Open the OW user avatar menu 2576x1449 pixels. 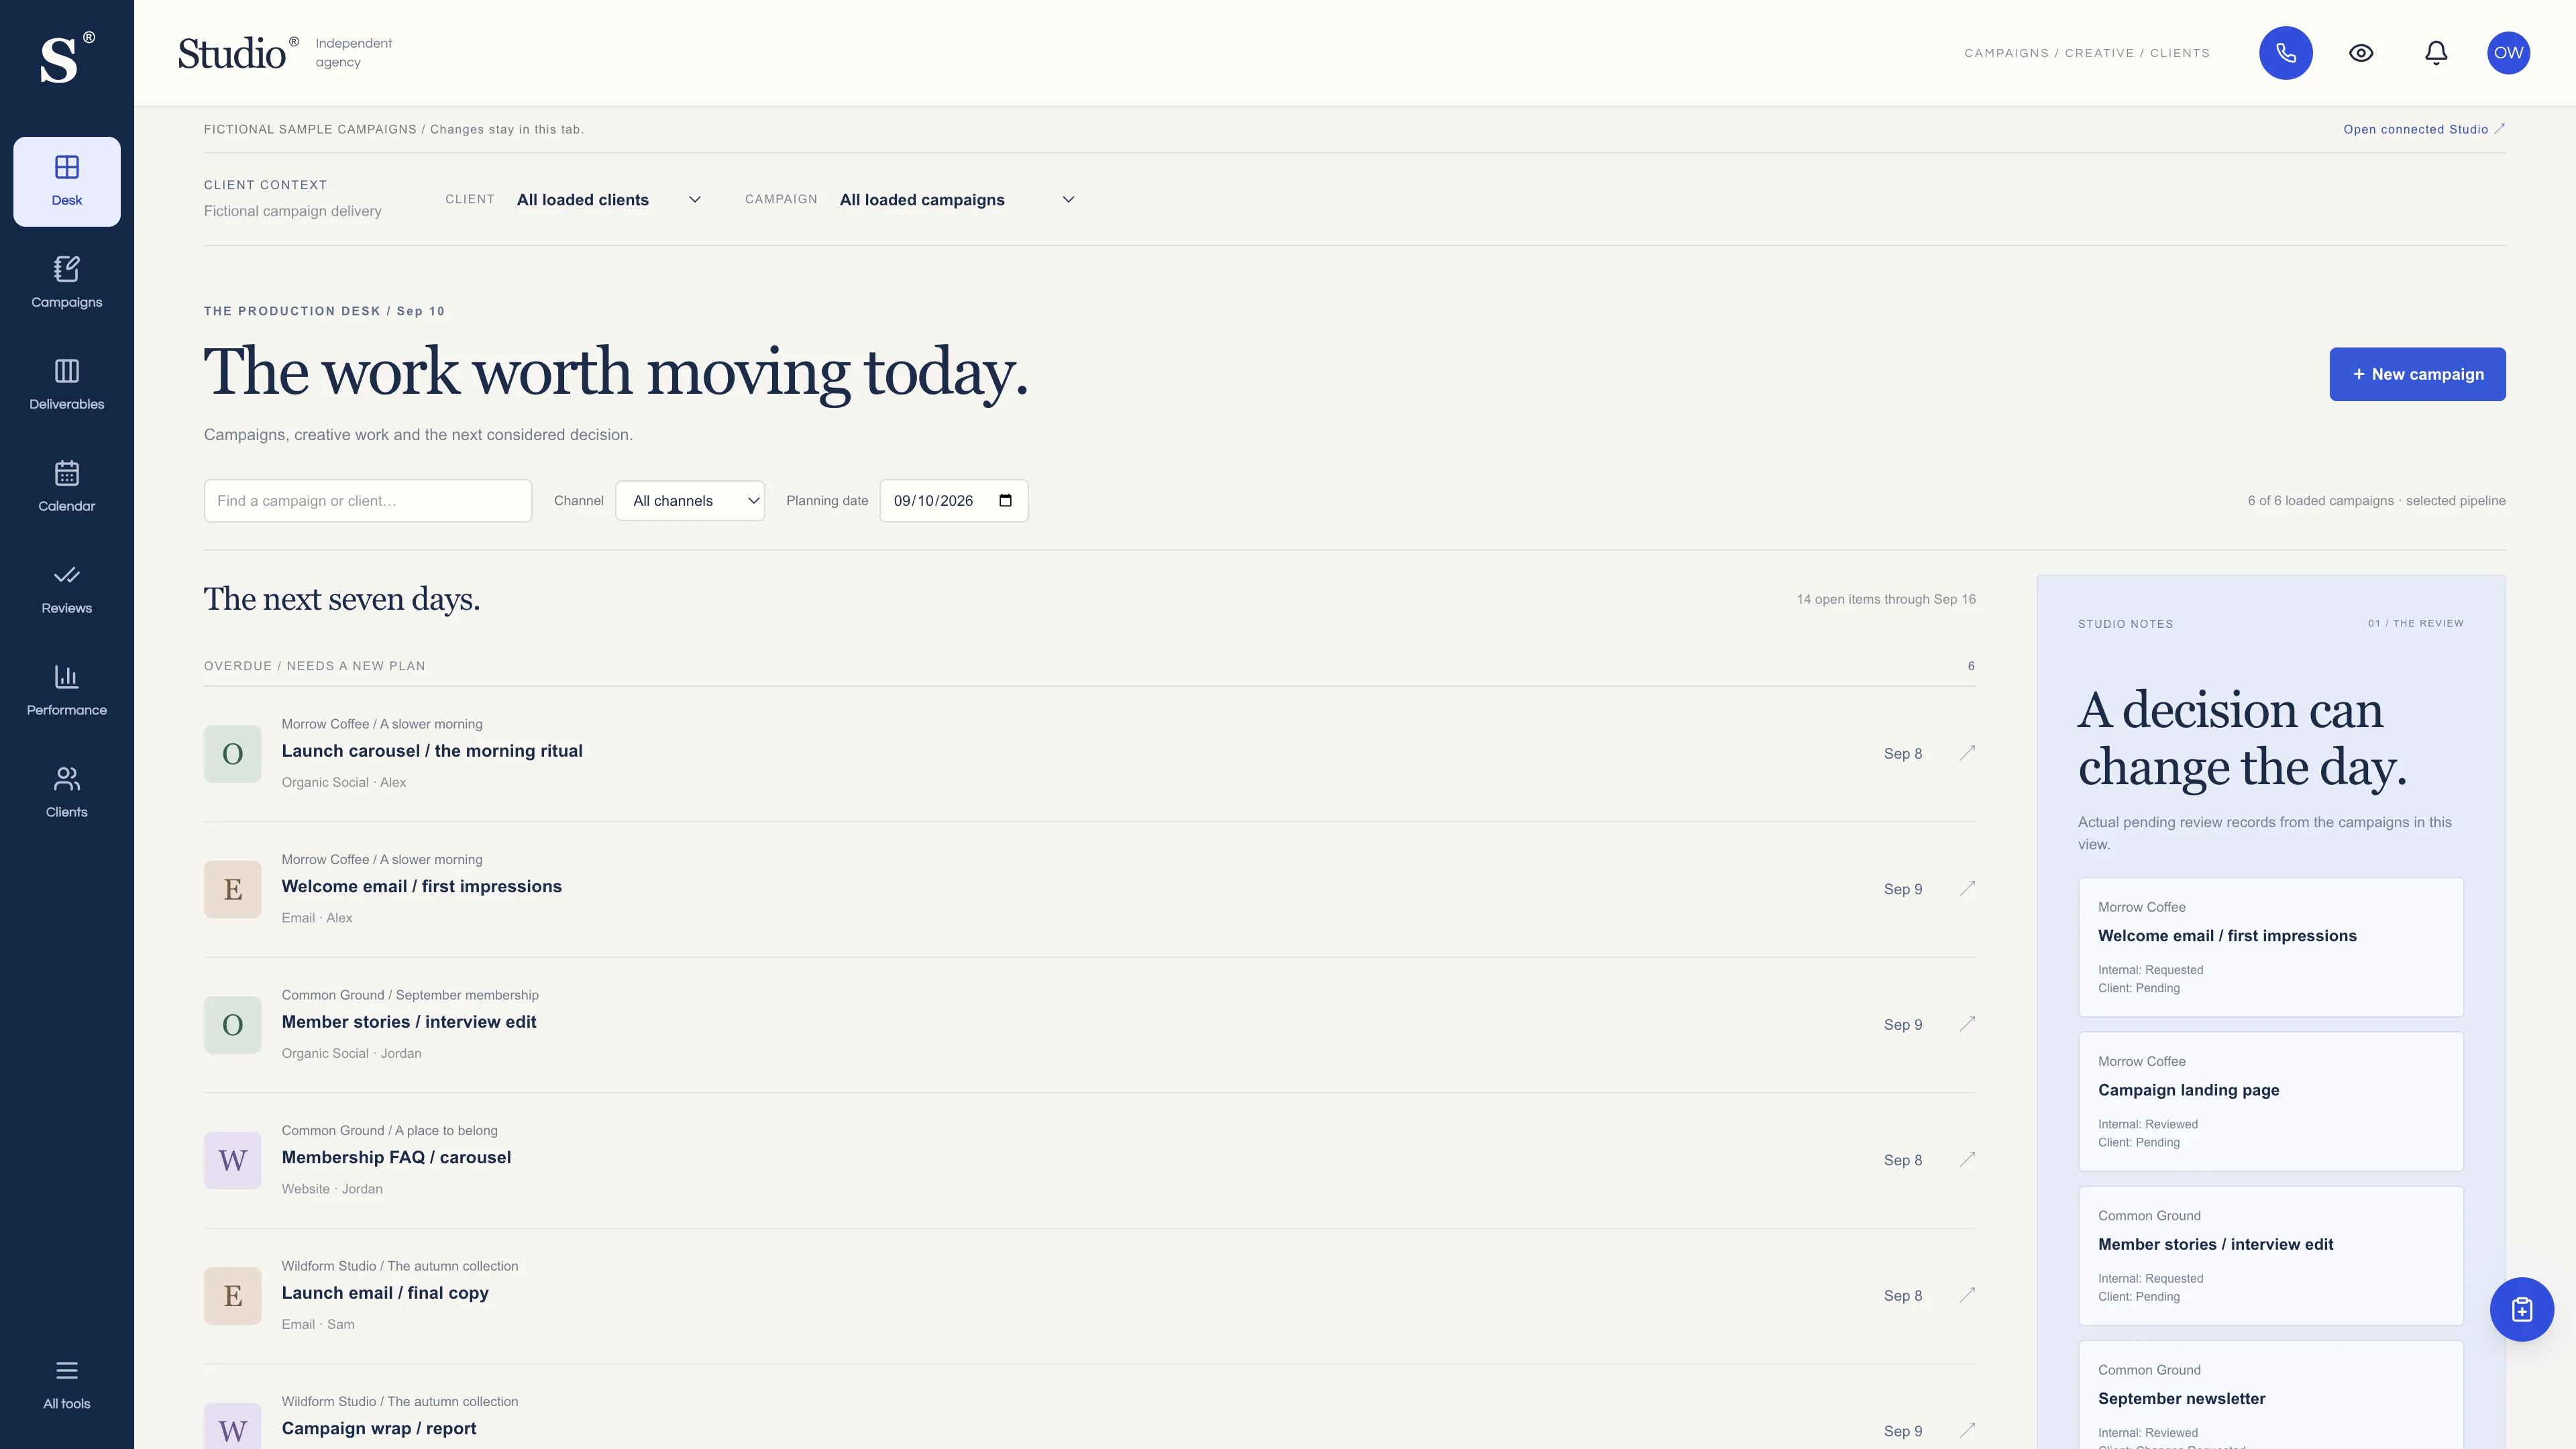point(2509,53)
